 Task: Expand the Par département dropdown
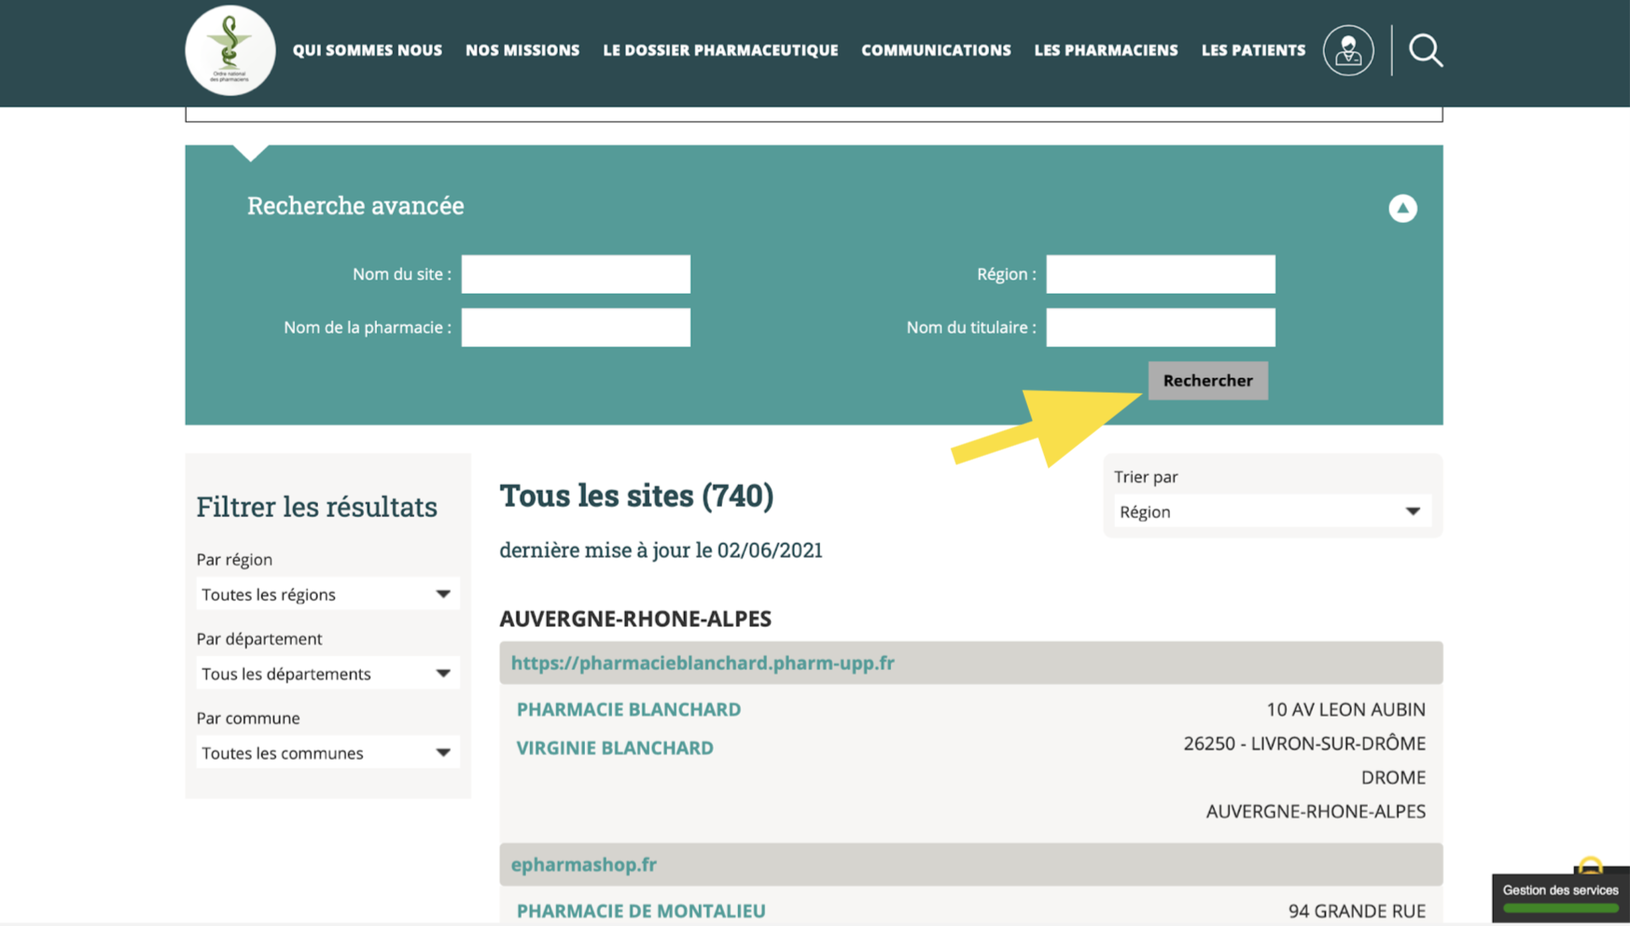(x=327, y=673)
